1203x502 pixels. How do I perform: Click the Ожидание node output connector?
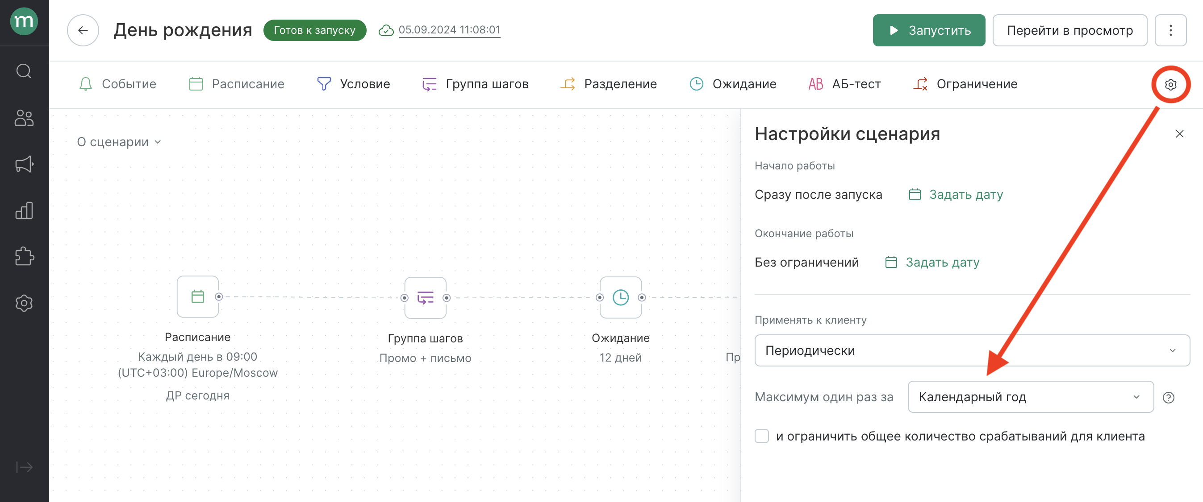pos(642,297)
